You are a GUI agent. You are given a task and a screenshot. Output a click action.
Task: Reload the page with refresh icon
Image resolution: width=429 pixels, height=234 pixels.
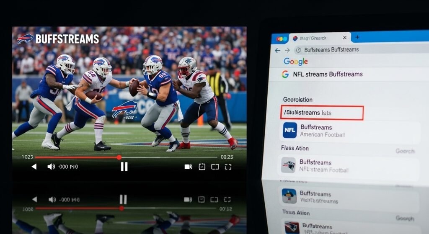298,50
